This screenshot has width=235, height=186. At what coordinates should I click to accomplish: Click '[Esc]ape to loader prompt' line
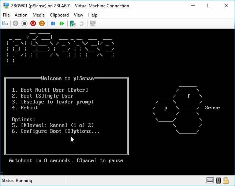coord(53,102)
